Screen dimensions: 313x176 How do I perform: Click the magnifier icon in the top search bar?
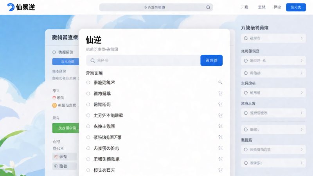[x=208, y=7]
